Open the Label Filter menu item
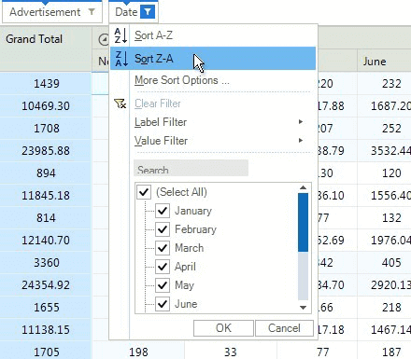411x359 pixels. pos(213,122)
